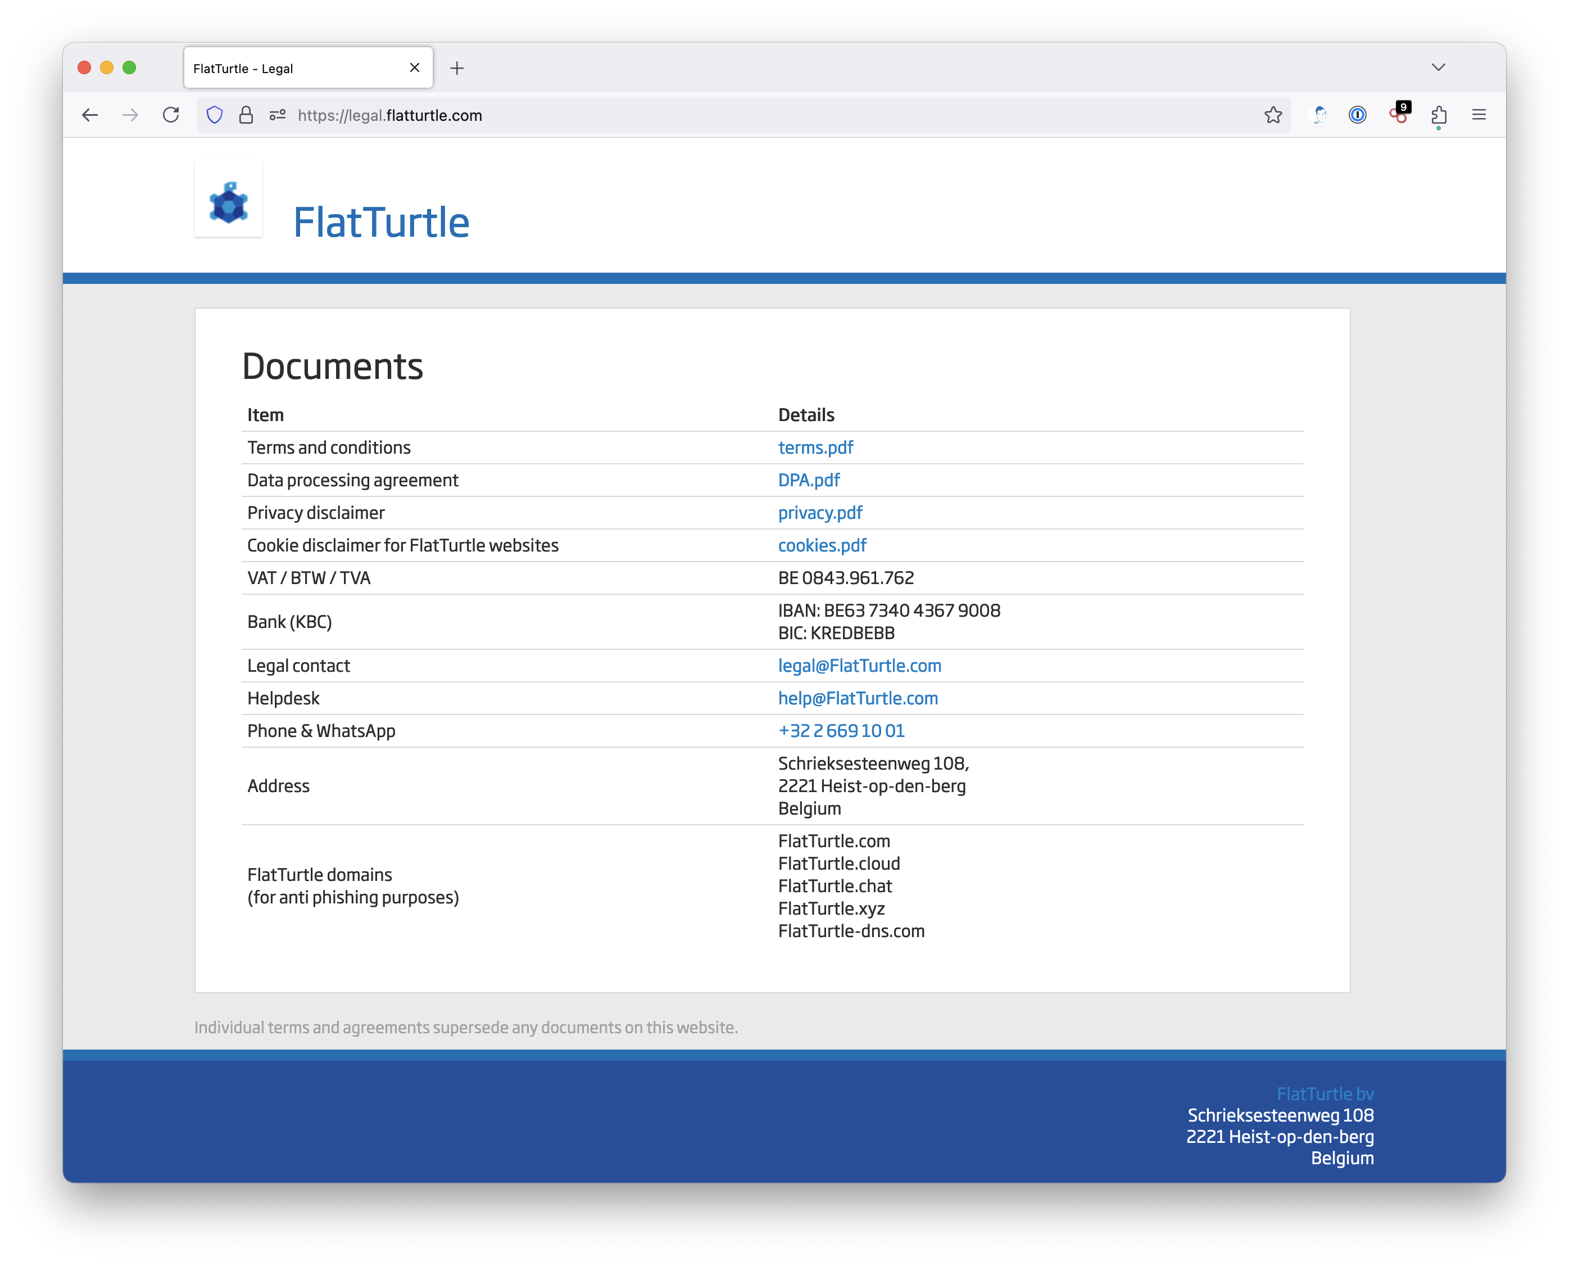This screenshot has height=1266, width=1569.
Task: Click the FlatTurtle-dns.com domain text
Action: click(851, 932)
